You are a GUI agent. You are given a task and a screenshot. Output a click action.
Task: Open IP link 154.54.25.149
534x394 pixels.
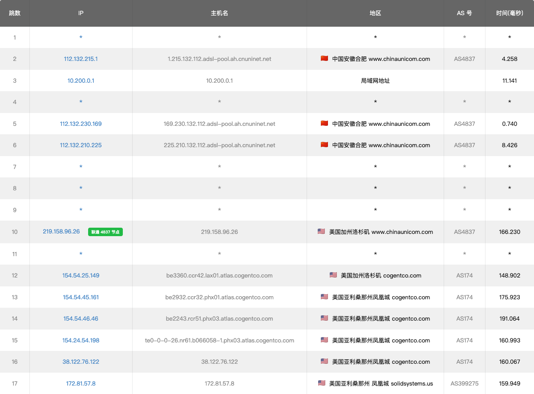(81, 275)
